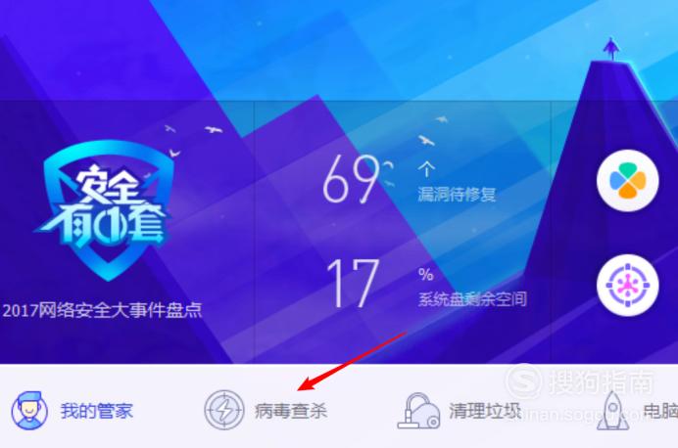678x448 pixels.
Task: Click the purple target circle icon
Action: [627, 286]
